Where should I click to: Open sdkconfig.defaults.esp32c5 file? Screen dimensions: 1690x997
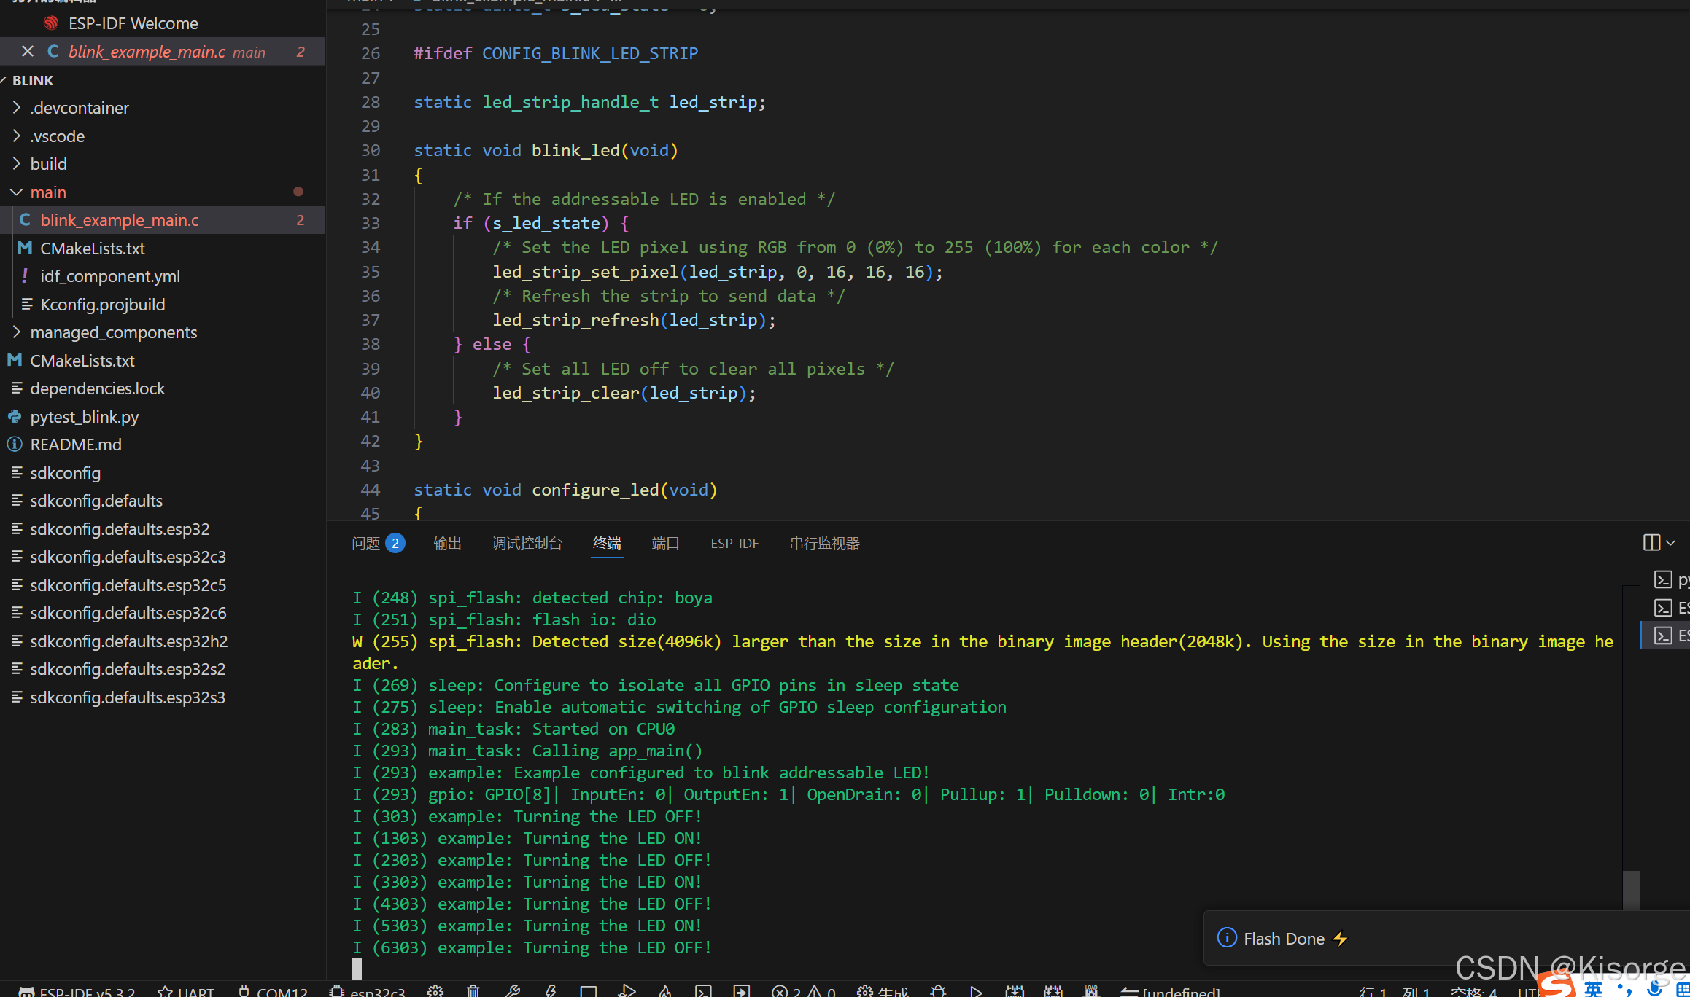(x=128, y=585)
